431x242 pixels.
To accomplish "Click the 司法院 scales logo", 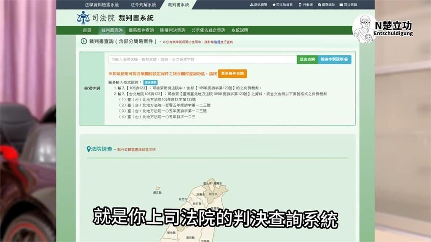I will coord(83,18).
